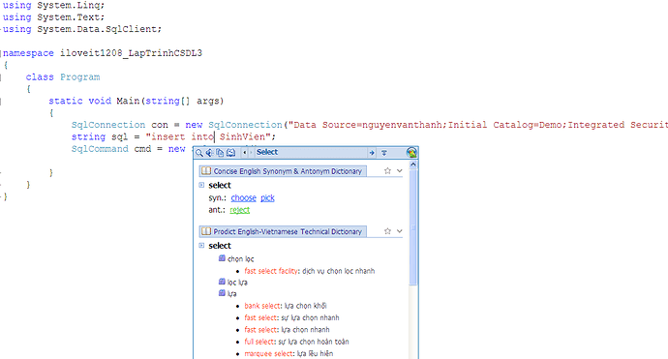
Task: Go back to the previous lookup word
Action: 245,153
